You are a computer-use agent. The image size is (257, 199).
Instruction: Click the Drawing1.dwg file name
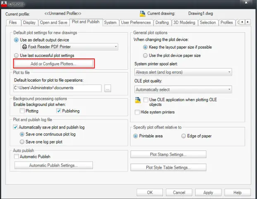tap(201, 14)
